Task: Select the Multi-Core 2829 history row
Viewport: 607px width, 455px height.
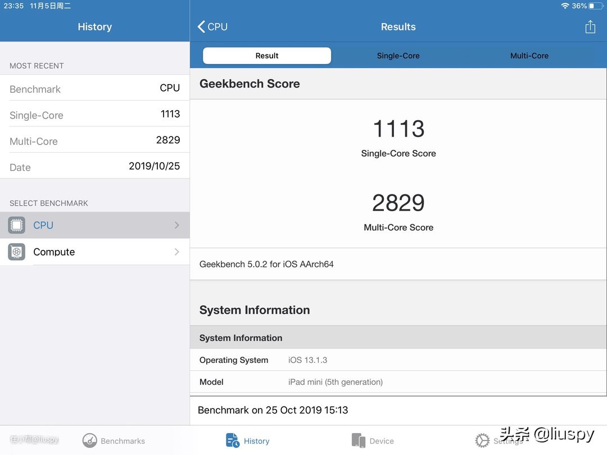Action: pos(94,141)
